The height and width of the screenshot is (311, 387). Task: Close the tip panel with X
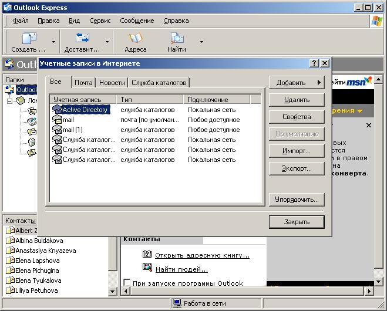[369, 126]
